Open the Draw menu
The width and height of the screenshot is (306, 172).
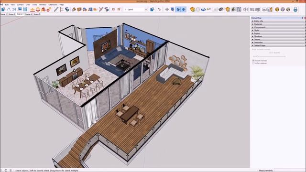[28, 4]
